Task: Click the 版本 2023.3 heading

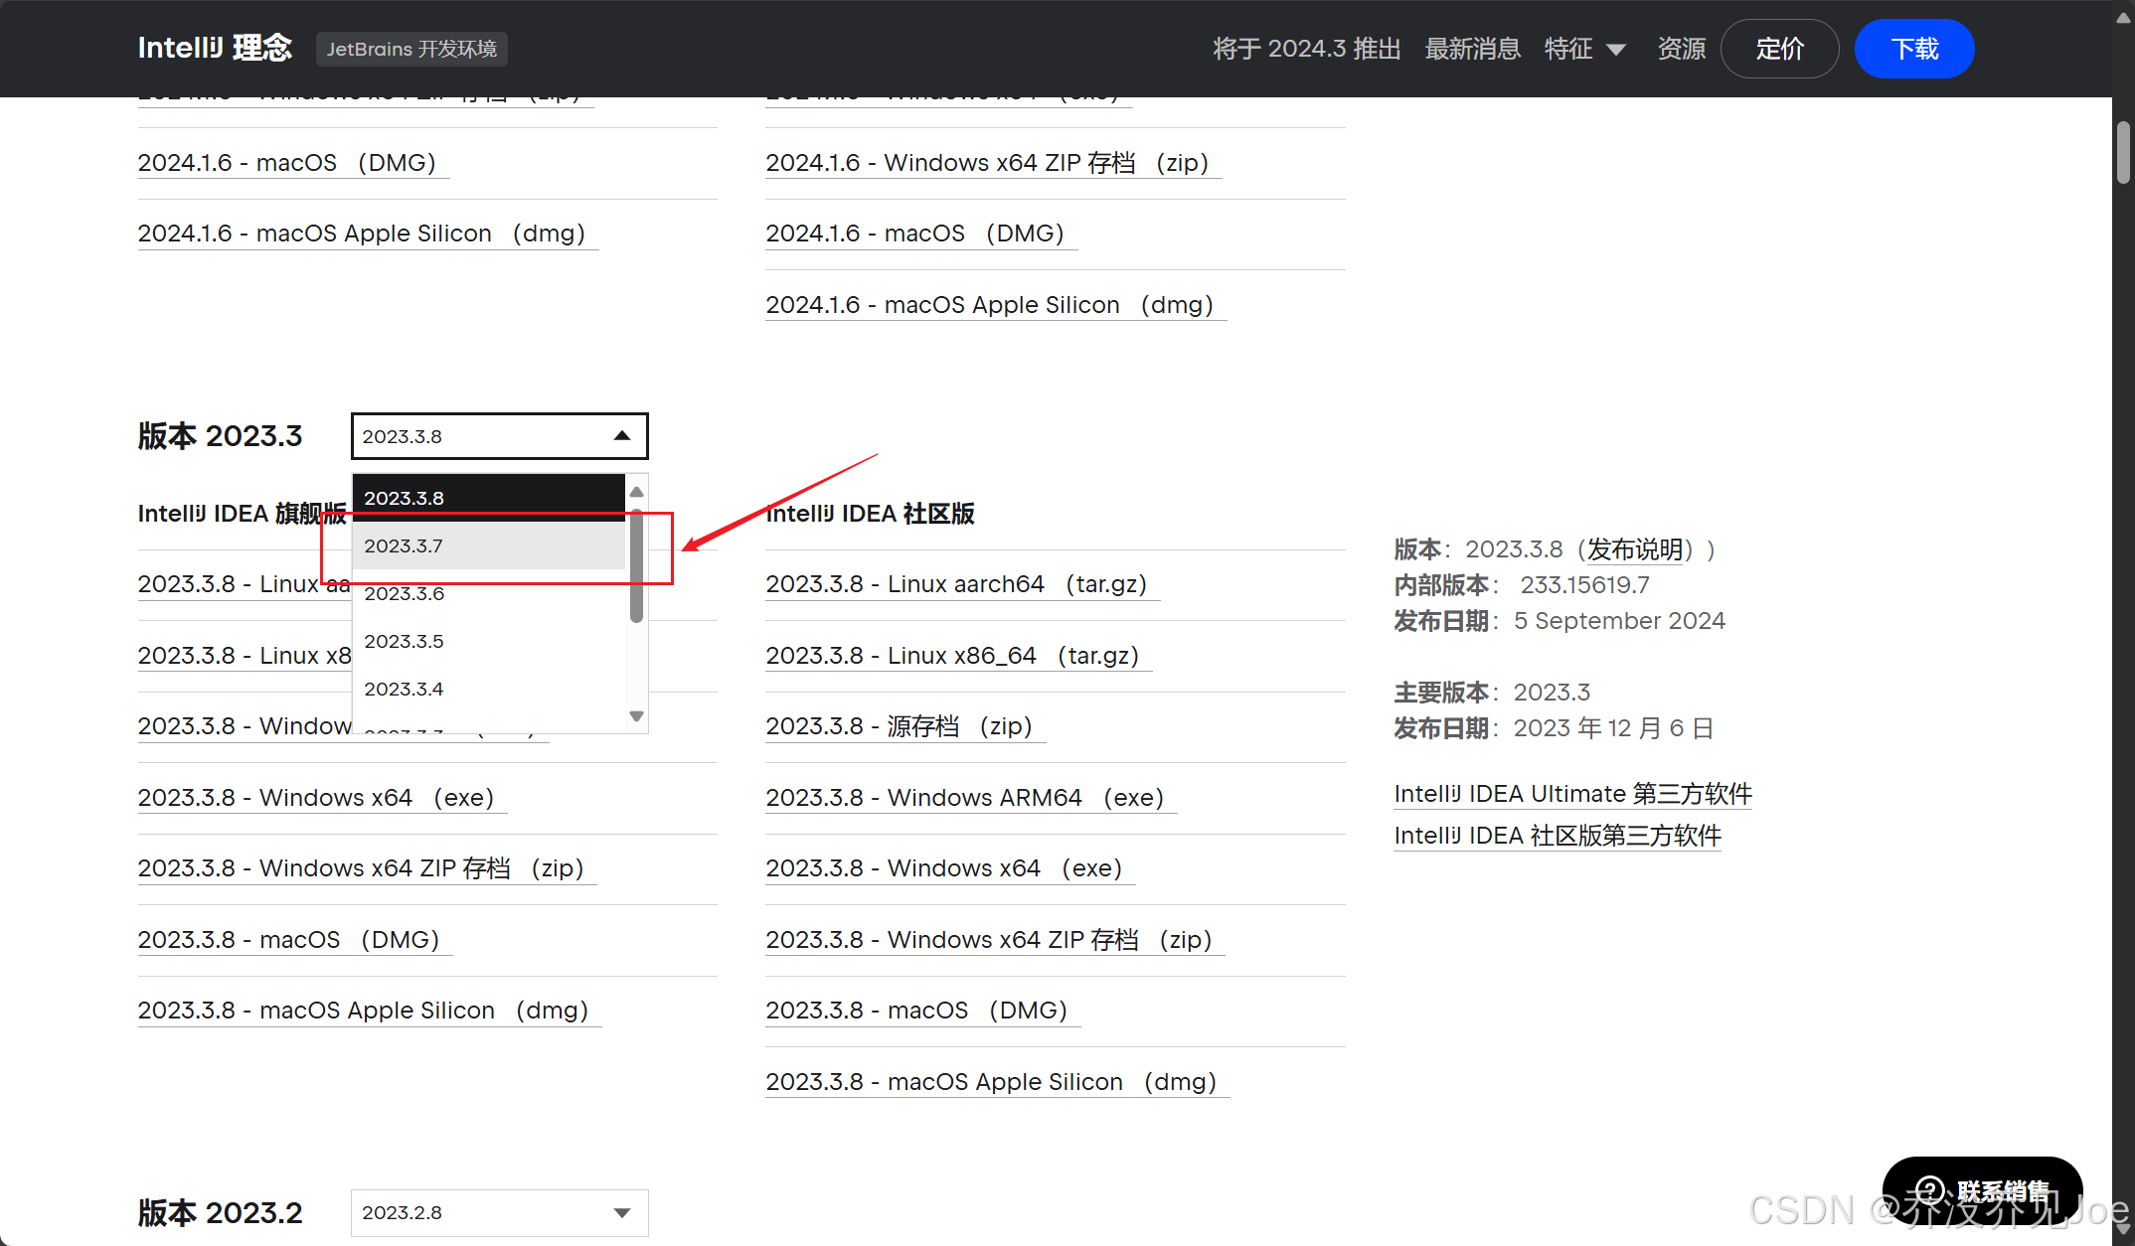Action: 220,436
